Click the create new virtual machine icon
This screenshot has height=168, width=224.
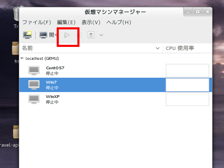coord(27,35)
